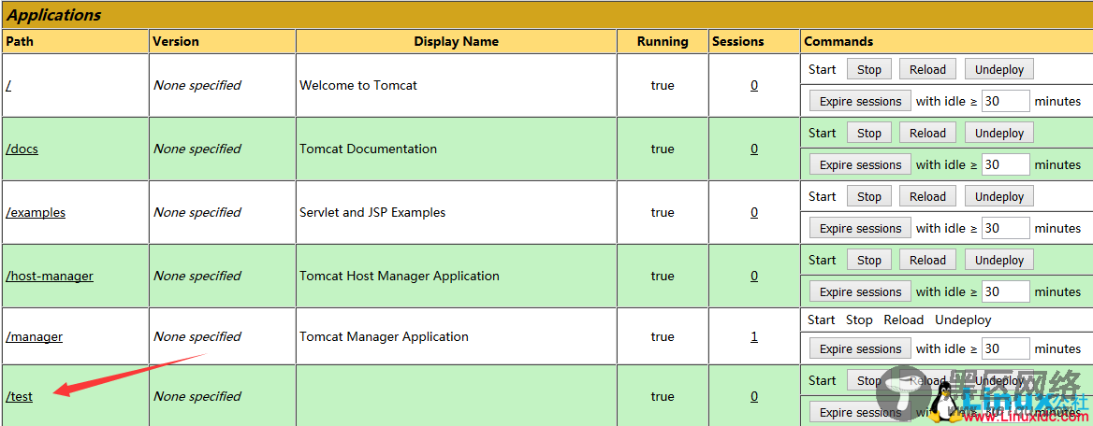The height and width of the screenshot is (426, 1093).
Task: Select "Tomcat Manager Application" display name
Action: click(384, 337)
